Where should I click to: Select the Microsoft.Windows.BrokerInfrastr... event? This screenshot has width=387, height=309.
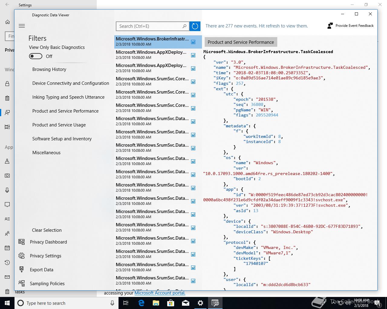tap(158, 42)
